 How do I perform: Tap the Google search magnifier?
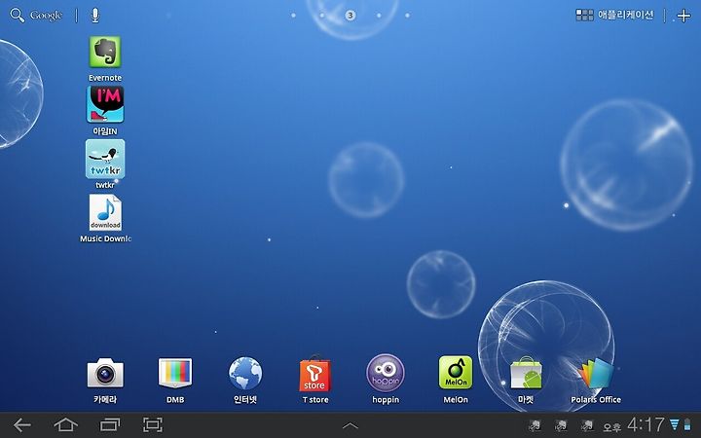point(17,16)
